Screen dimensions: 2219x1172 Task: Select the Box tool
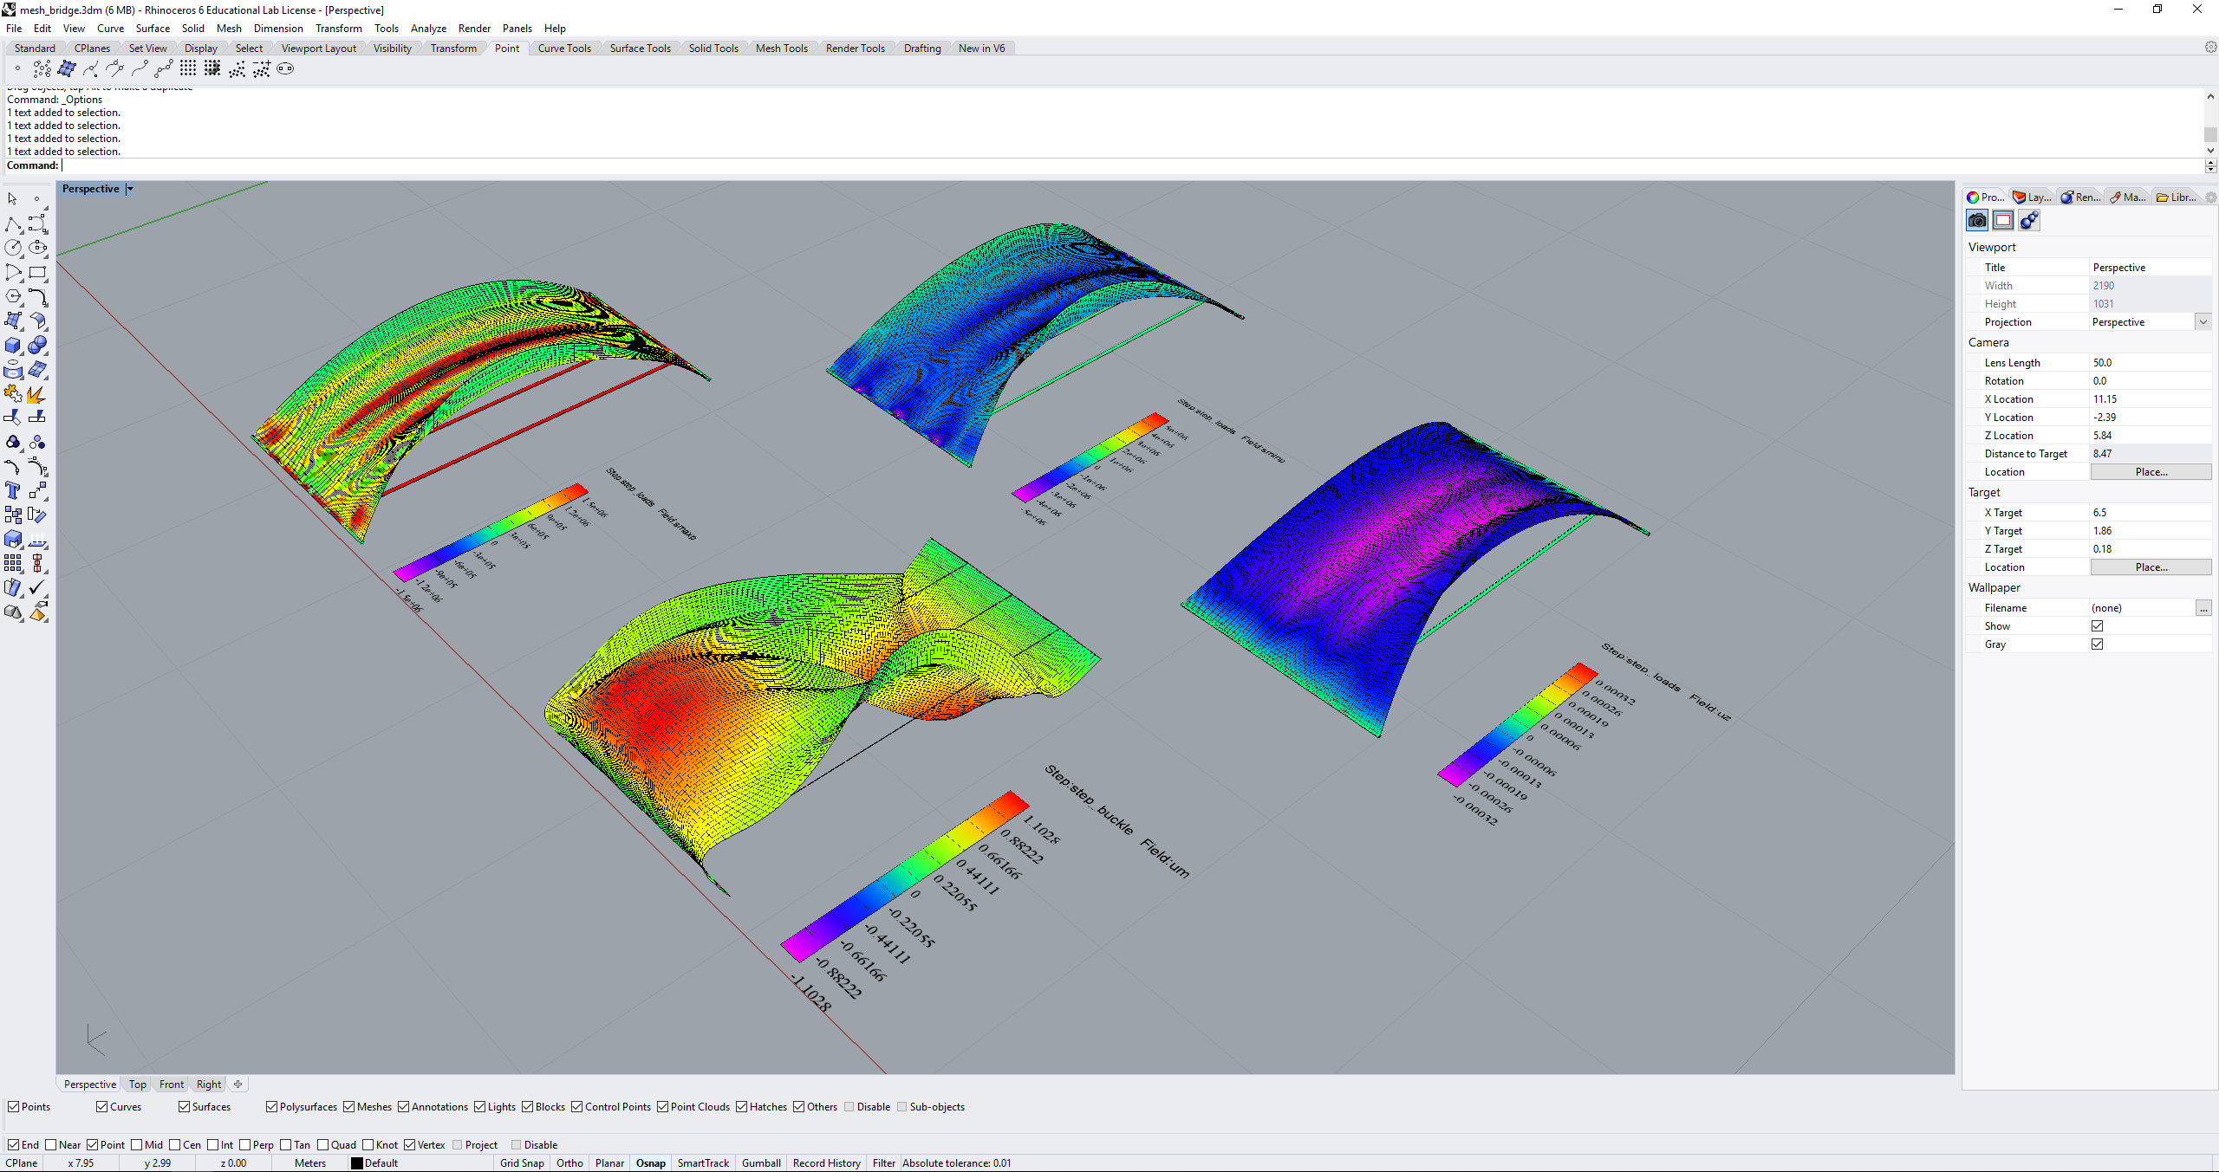(x=14, y=345)
